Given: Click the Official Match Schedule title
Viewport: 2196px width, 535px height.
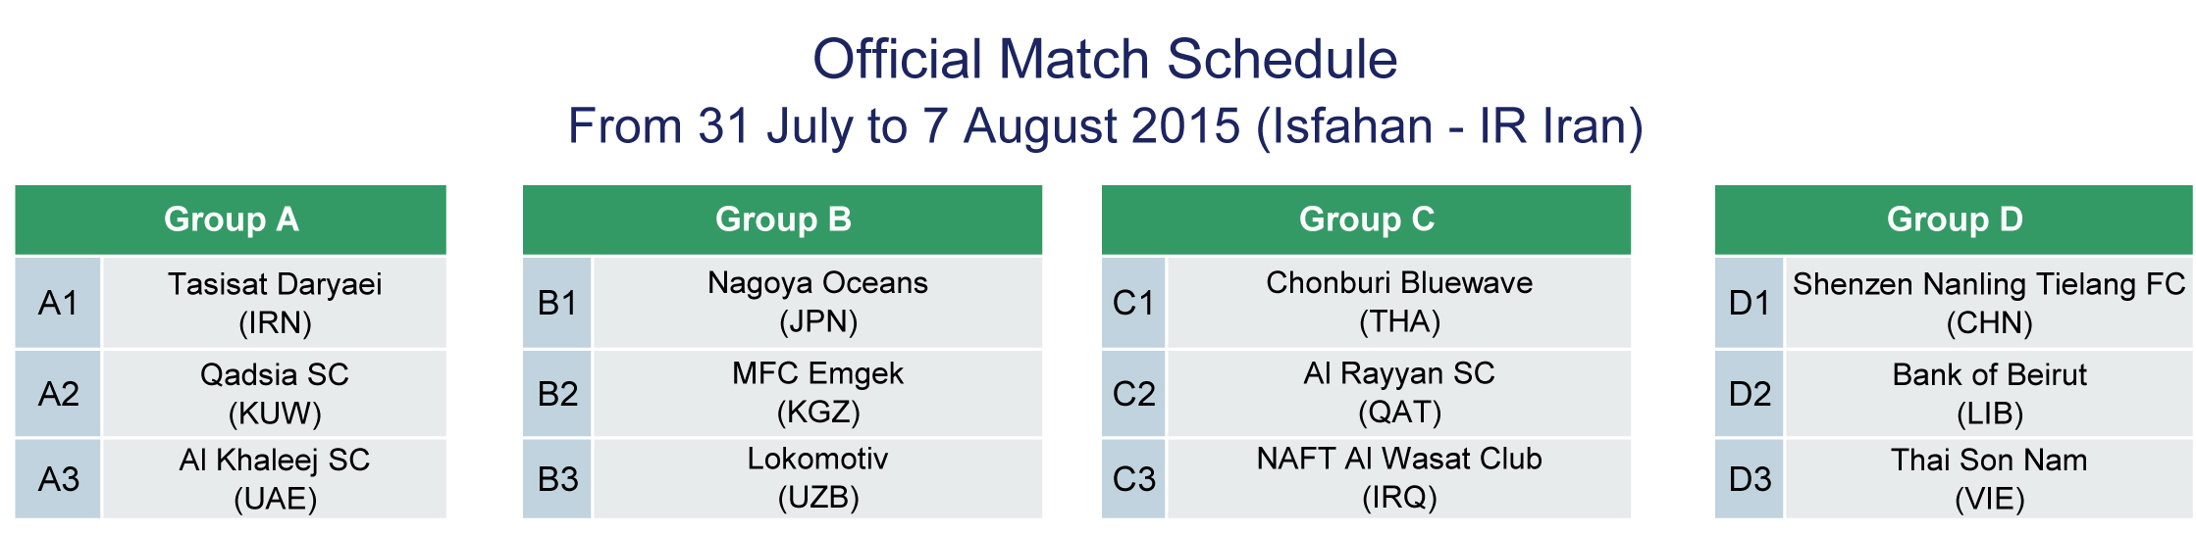Looking at the screenshot, I should tap(1105, 59).
